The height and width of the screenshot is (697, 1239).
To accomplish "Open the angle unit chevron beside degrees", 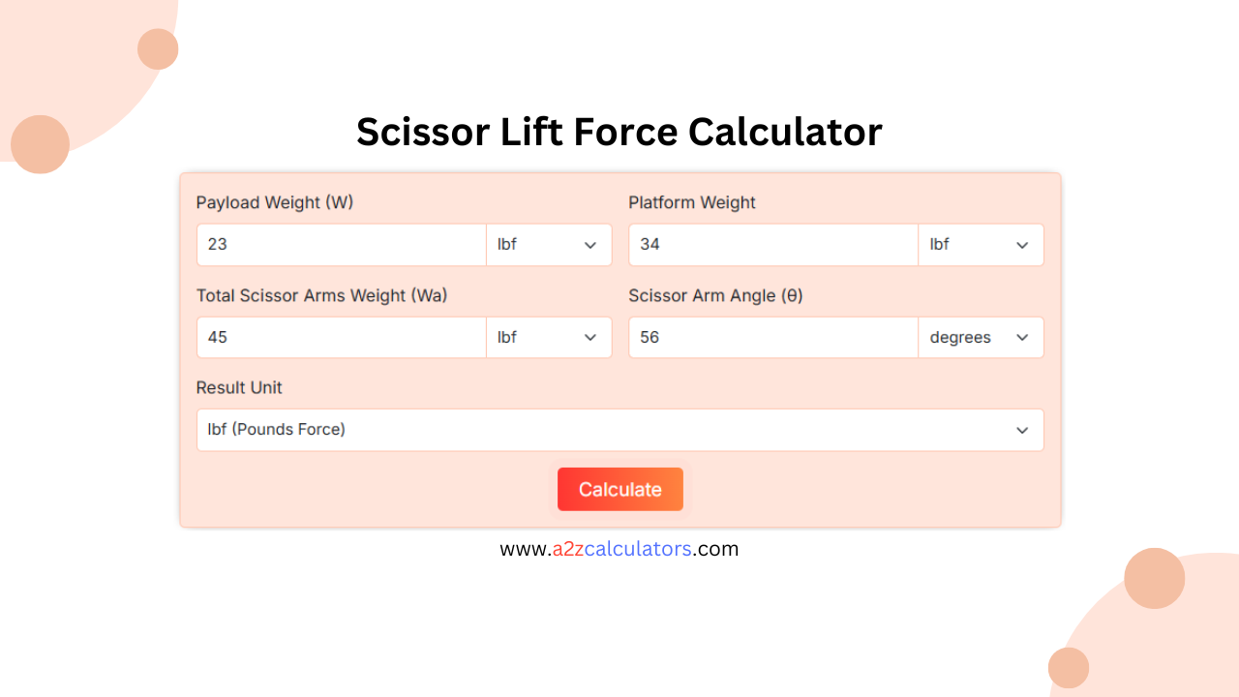I will [x=1022, y=337].
